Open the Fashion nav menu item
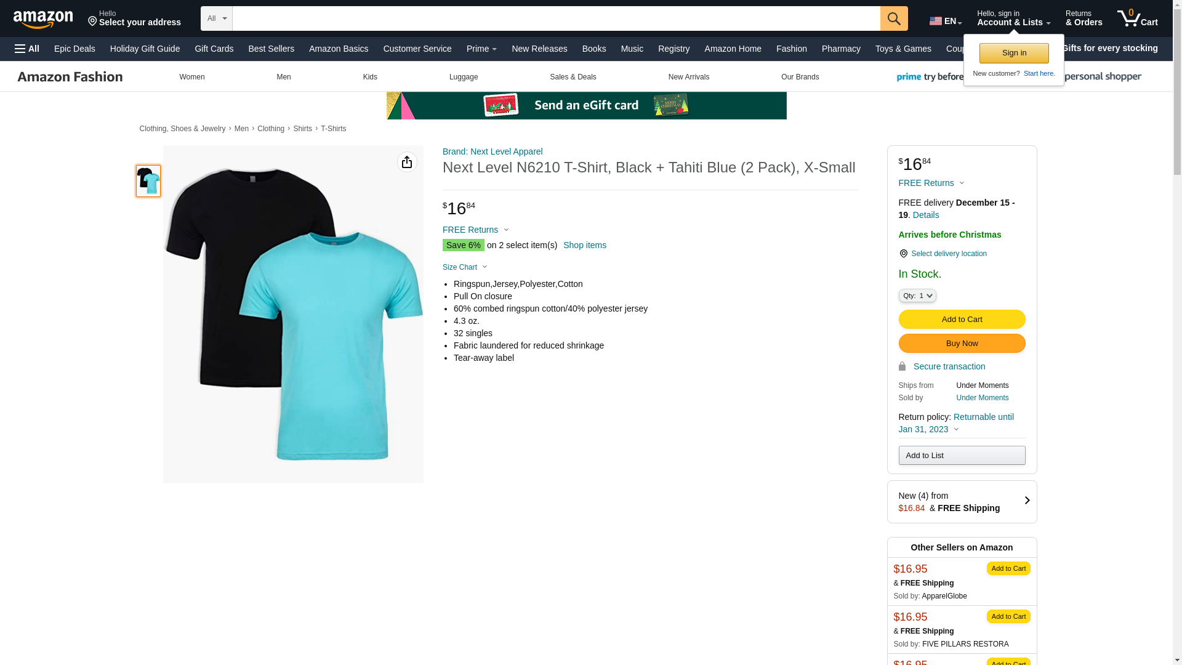 pos(791,49)
